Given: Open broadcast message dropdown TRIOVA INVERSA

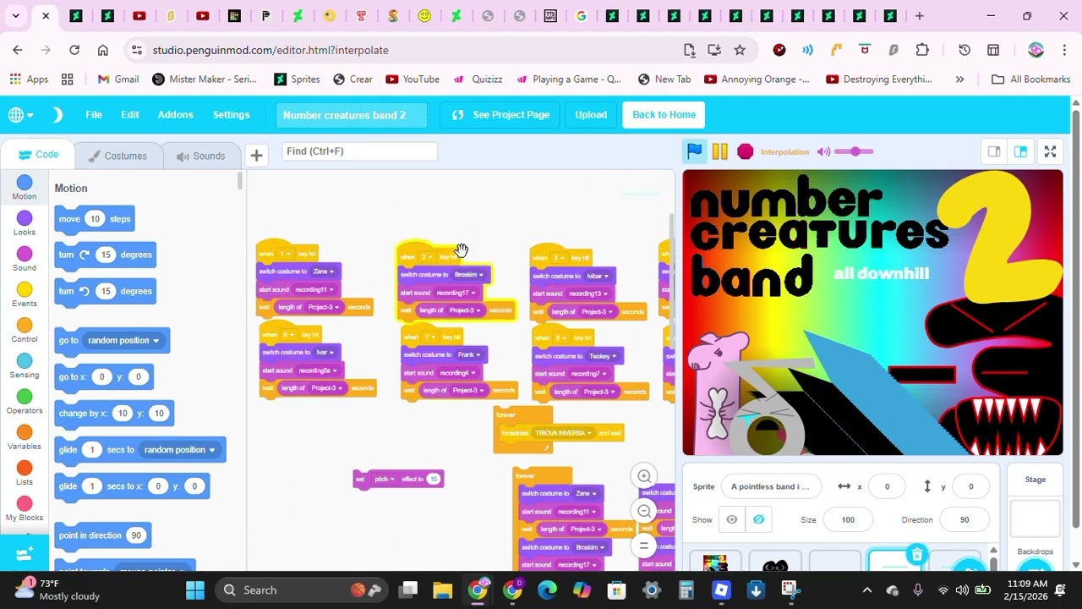Looking at the screenshot, I should [x=563, y=433].
